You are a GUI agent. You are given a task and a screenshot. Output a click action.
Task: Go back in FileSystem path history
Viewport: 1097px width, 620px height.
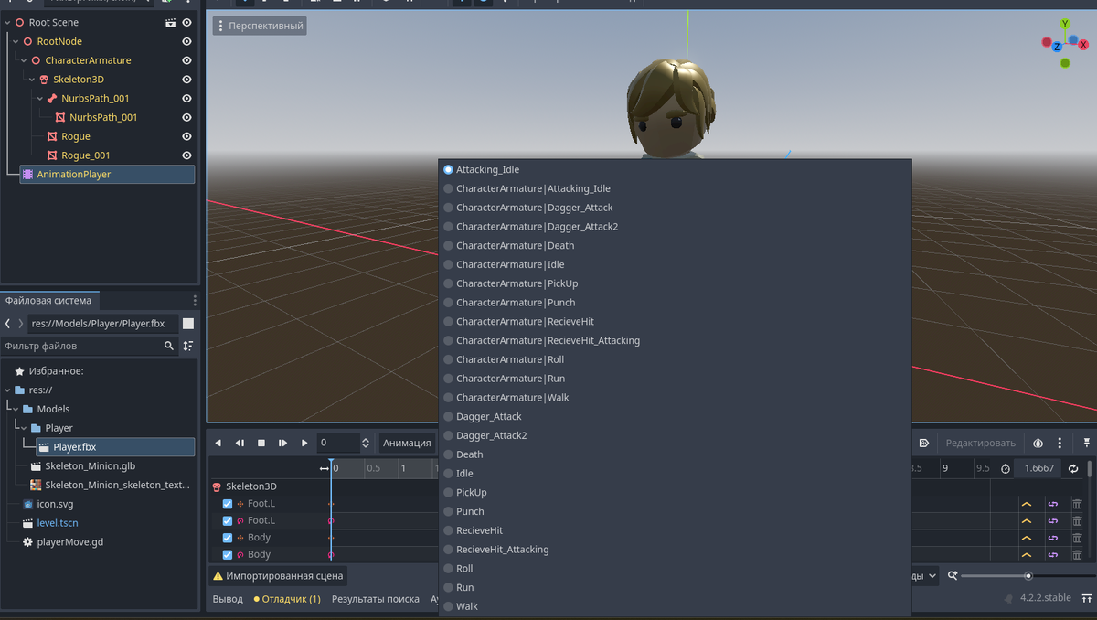[x=8, y=324]
